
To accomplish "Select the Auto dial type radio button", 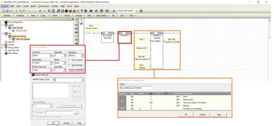I will [x=75, y=86].
